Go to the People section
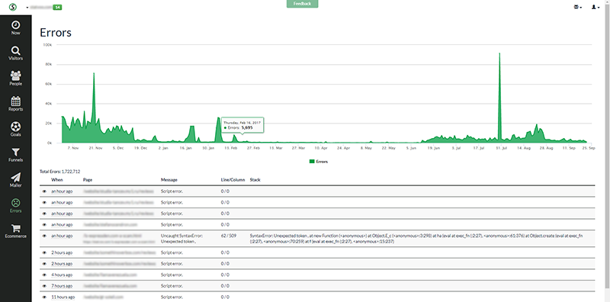610x302 pixels. pos(15,79)
